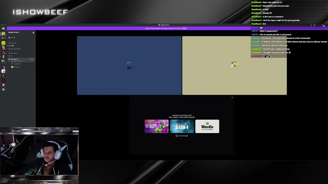Click Disable in the Streamer Mode banner
Image resolution: width=328 pixels, height=184 pixels.
pyautogui.click(x=184, y=28)
